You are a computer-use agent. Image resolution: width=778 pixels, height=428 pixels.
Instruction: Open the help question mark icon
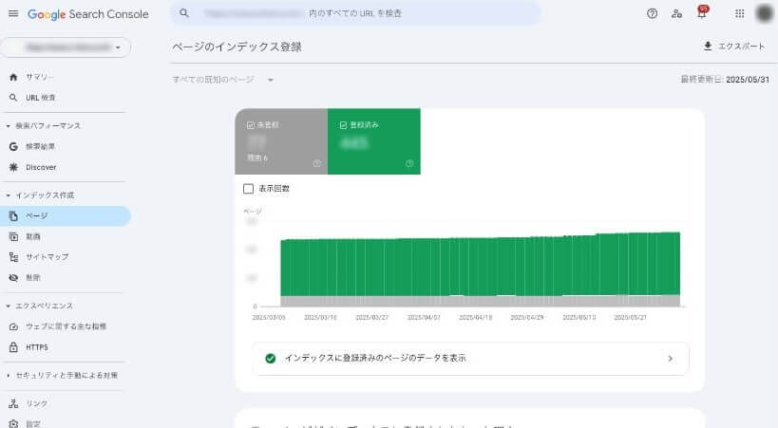[652, 14]
